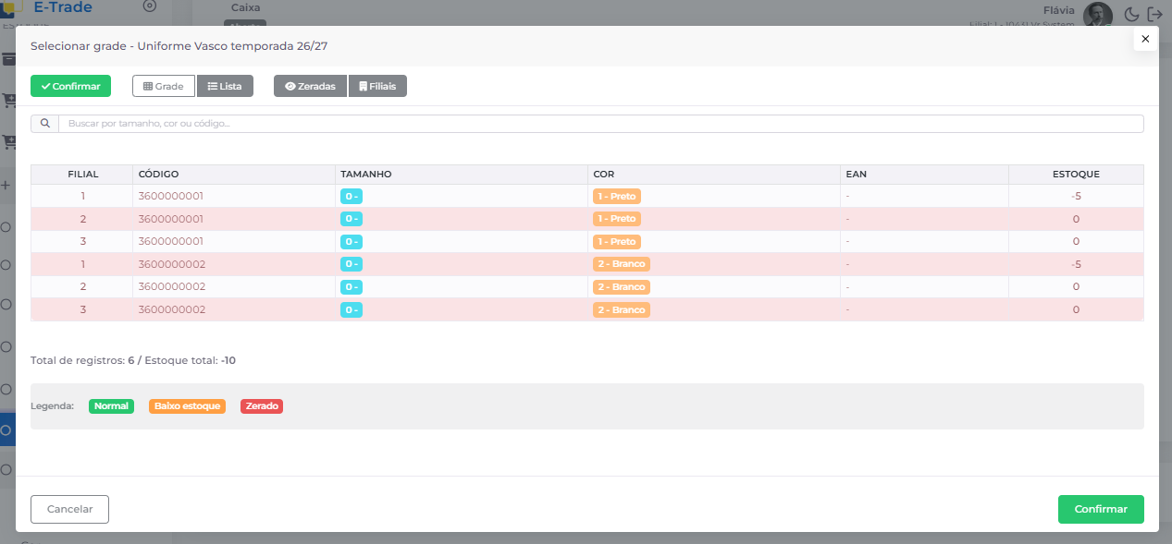Click the '1 - Preto' color badge in filial 2 row

click(x=617, y=219)
